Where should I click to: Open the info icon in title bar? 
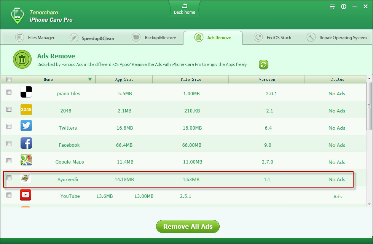(344, 6)
